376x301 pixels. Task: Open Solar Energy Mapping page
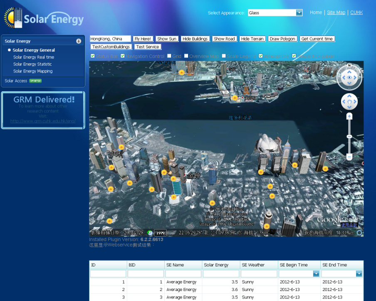[x=33, y=71]
